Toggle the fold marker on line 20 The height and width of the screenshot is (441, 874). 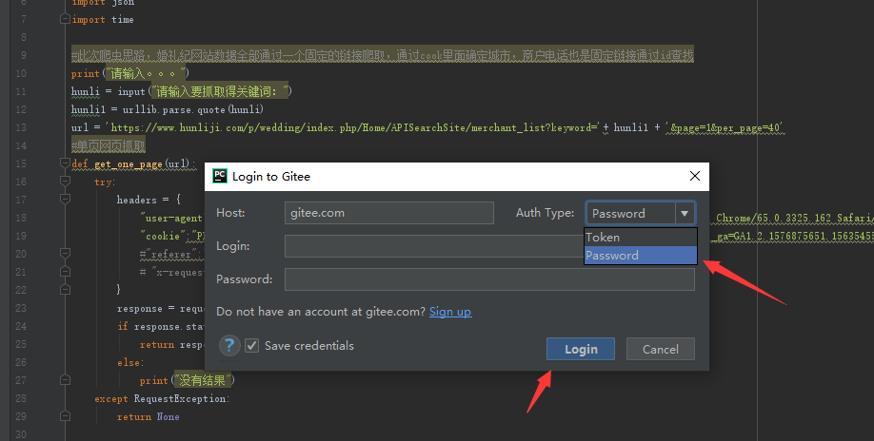pyautogui.click(x=65, y=253)
